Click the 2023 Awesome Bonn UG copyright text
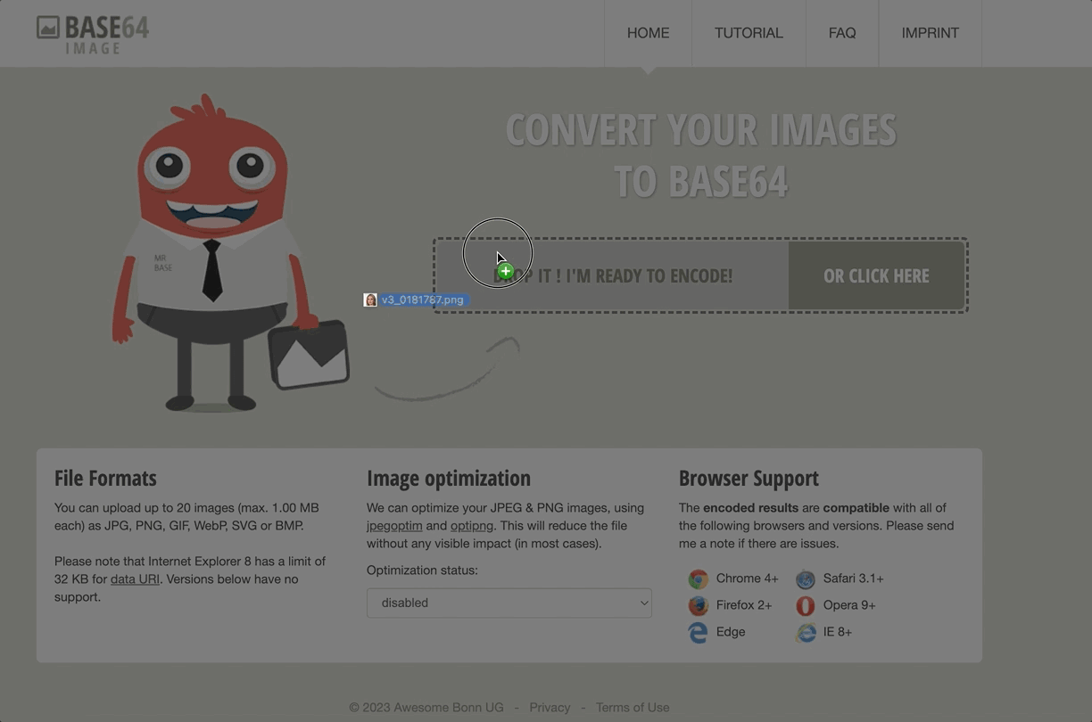This screenshot has width=1092, height=722. [x=426, y=708]
